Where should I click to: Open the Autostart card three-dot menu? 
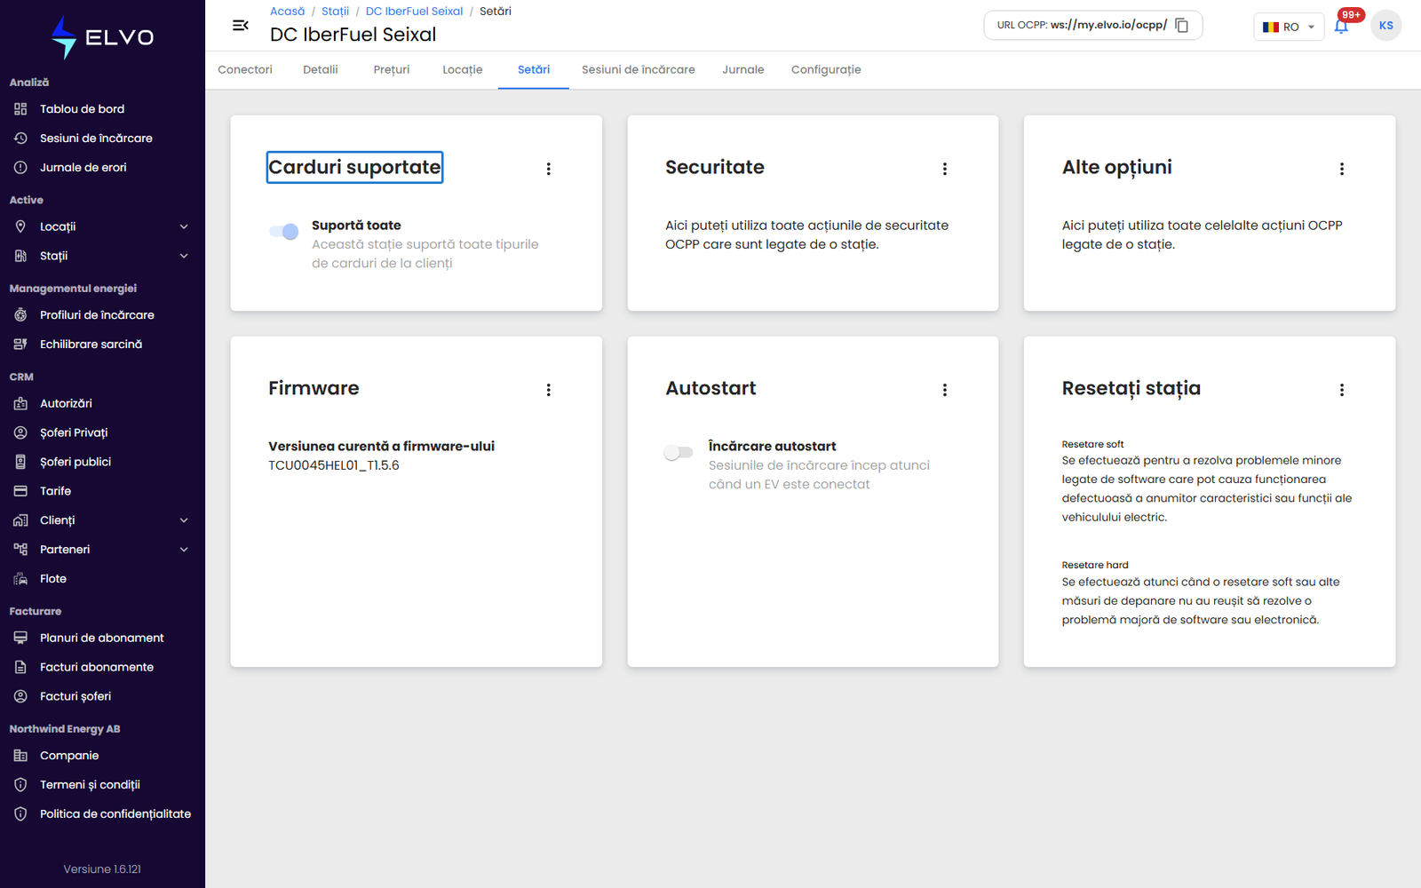(945, 390)
